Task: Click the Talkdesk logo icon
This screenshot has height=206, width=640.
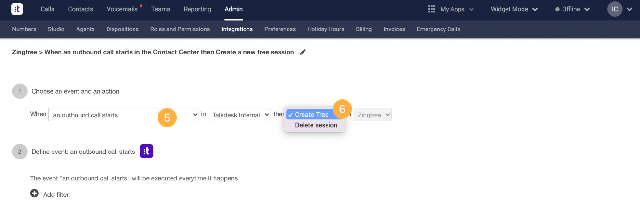Action: click(17, 9)
